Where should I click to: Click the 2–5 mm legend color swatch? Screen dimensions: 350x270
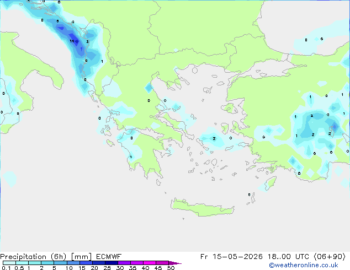coord(47,263)
